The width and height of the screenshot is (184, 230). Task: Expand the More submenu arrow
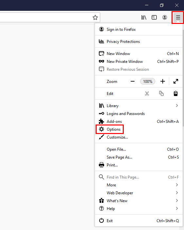pyautogui.click(x=177, y=185)
